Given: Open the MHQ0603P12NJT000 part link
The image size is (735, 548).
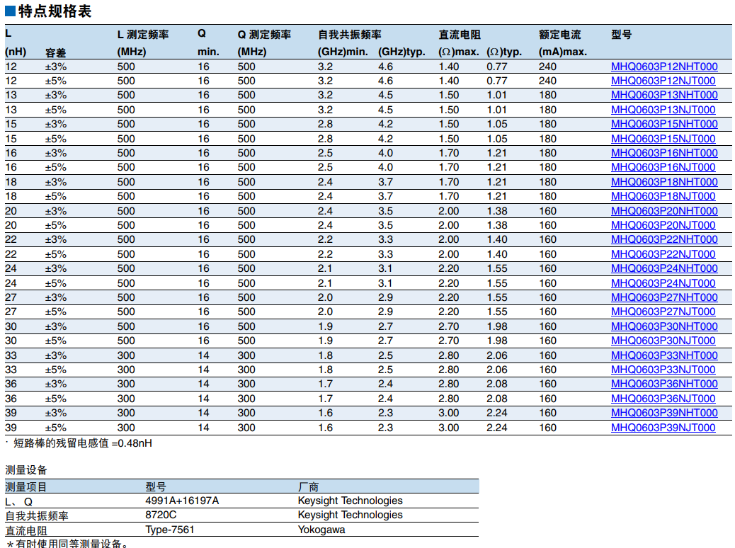Looking at the screenshot, I should pyautogui.click(x=663, y=81).
